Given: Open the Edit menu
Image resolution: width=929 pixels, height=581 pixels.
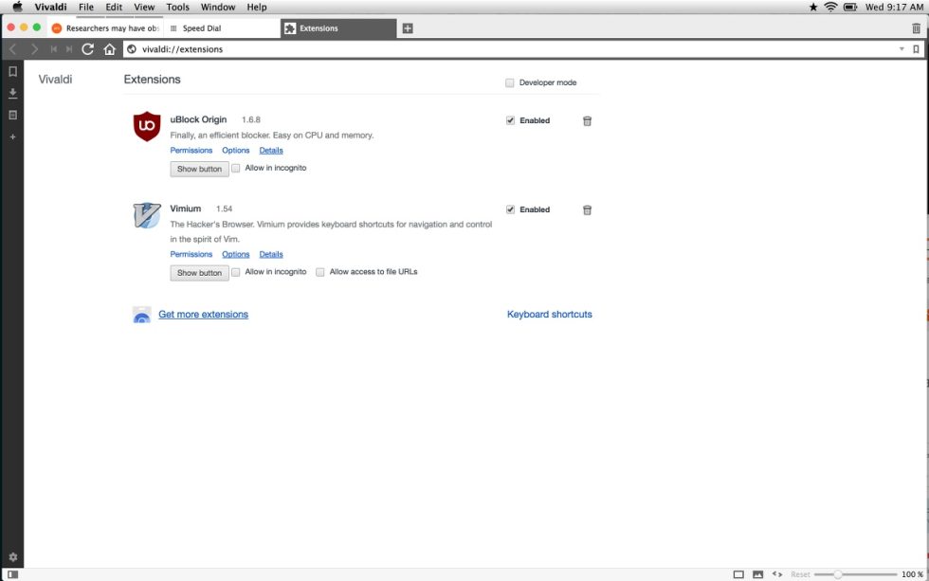Looking at the screenshot, I should pyautogui.click(x=114, y=7).
